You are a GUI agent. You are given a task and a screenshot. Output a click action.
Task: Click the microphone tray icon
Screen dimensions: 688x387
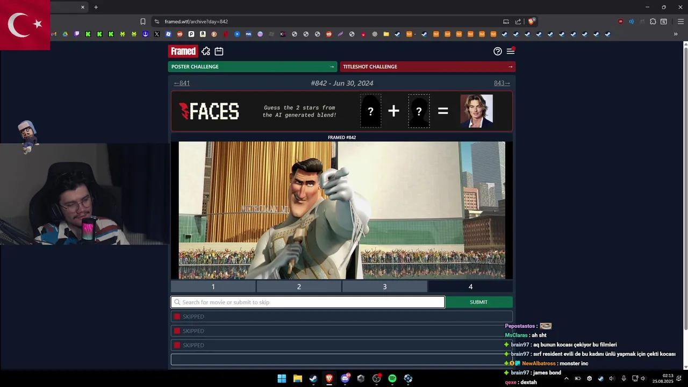tap(623, 378)
